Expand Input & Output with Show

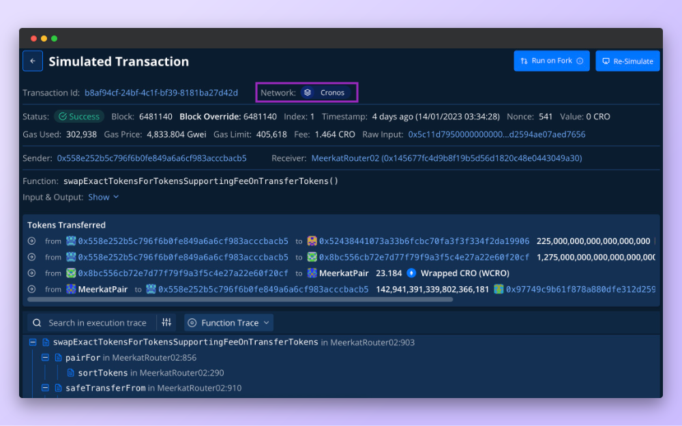pyautogui.click(x=104, y=197)
